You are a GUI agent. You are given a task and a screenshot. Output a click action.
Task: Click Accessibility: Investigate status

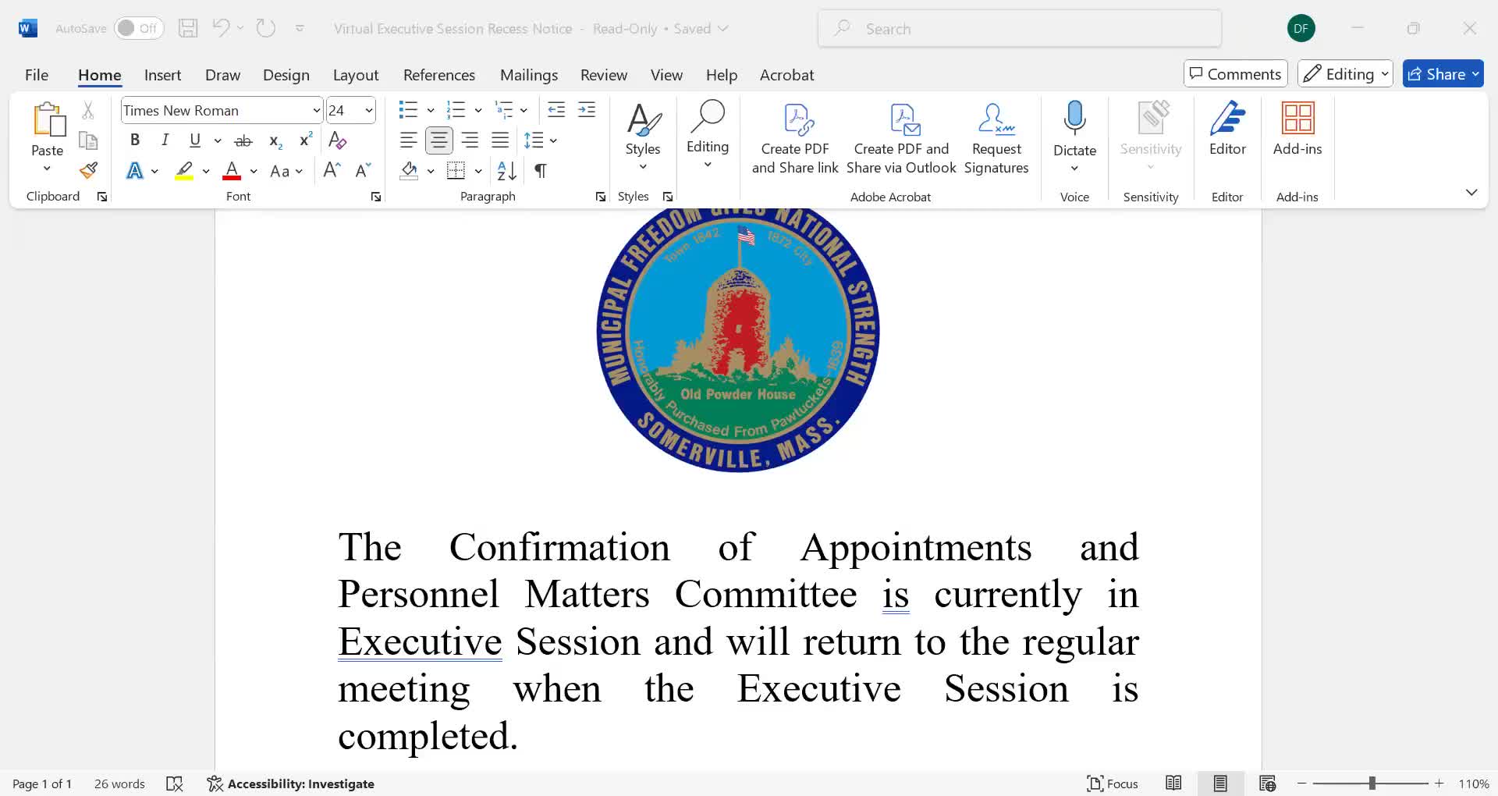click(290, 784)
